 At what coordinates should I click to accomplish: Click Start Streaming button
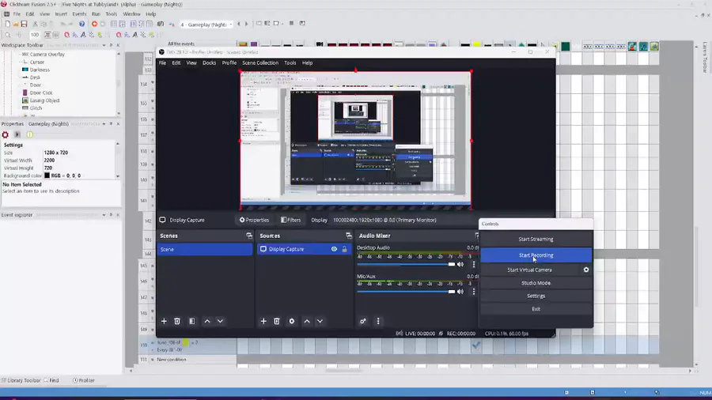(536, 239)
